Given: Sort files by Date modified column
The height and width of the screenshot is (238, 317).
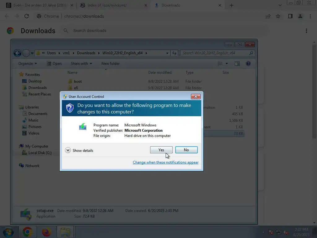Looking at the screenshot, I should coord(160,73).
